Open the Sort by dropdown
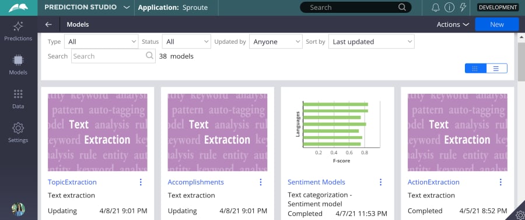Screen dimensions: 525x220 point(372,42)
